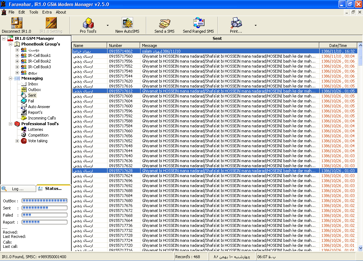
Task: Select the IR-Cell Book3 group icon
Action: click(x=24, y=67)
